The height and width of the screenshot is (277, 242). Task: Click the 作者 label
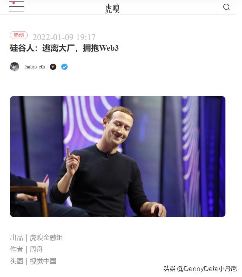coord(17,249)
